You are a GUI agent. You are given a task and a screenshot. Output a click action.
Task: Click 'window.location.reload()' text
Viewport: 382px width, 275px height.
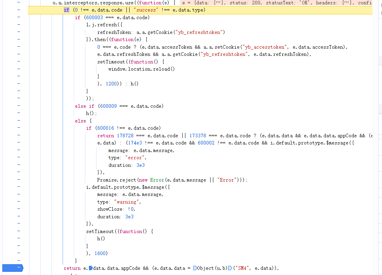pyautogui.click(x=142, y=69)
